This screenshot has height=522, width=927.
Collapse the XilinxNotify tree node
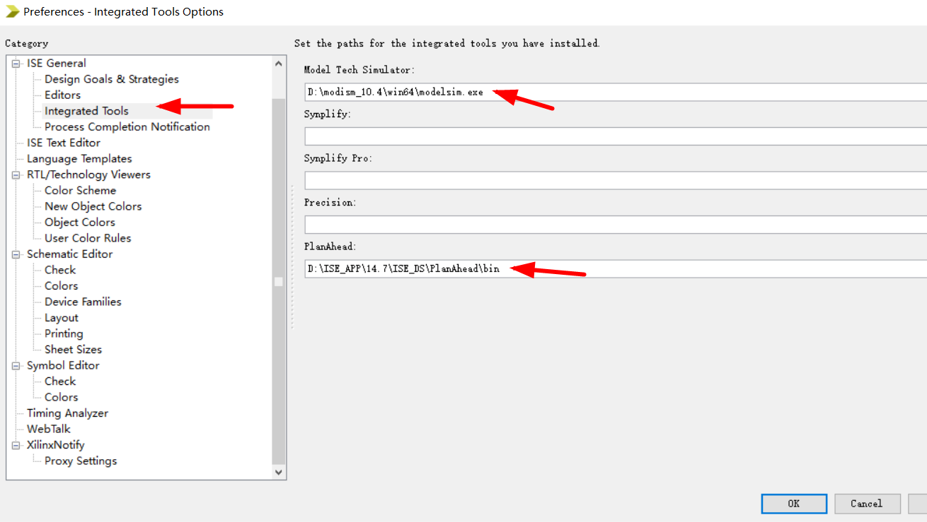coord(15,445)
